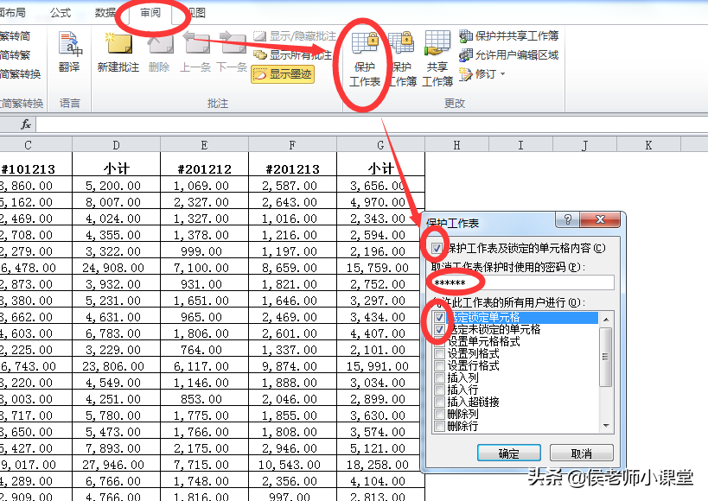Enable Delete columns (删除列)
708x501 pixels.
coord(439,414)
